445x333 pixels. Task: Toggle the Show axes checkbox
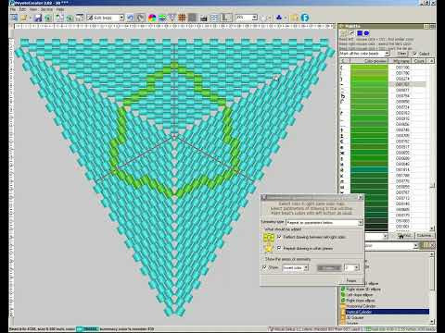264,267
